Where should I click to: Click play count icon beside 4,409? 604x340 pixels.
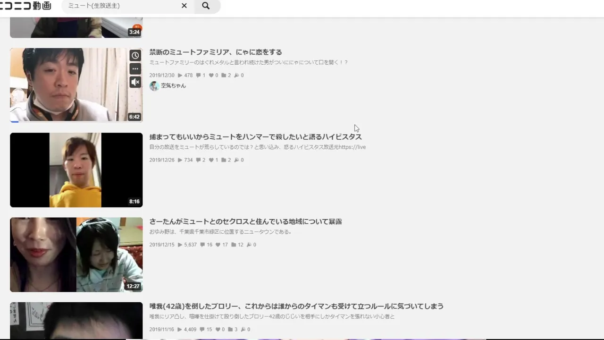pyautogui.click(x=180, y=330)
